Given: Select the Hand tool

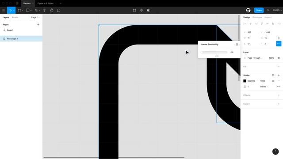Looking at the screenshot, I should pyautogui.click(x=52, y=10).
